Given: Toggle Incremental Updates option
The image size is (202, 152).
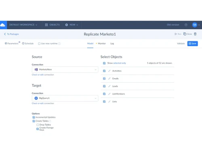Looking at the screenshot, I should tap(34, 117).
